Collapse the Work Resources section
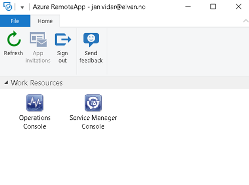The width and height of the screenshot is (249, 185). pyautogui.click(x=6, y=83)
